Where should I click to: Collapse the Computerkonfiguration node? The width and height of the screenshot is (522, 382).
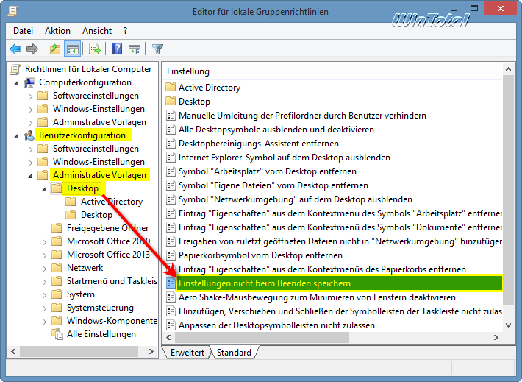pyautogui.click(x=16, y=83)
